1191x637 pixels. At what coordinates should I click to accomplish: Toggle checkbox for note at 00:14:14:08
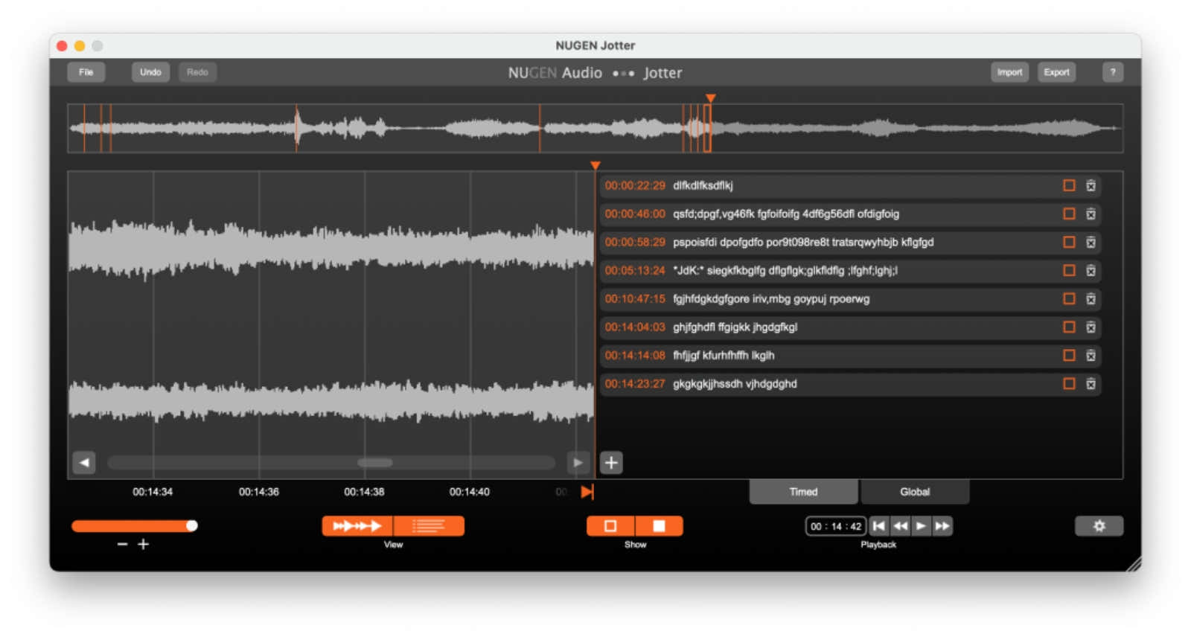1069,355
